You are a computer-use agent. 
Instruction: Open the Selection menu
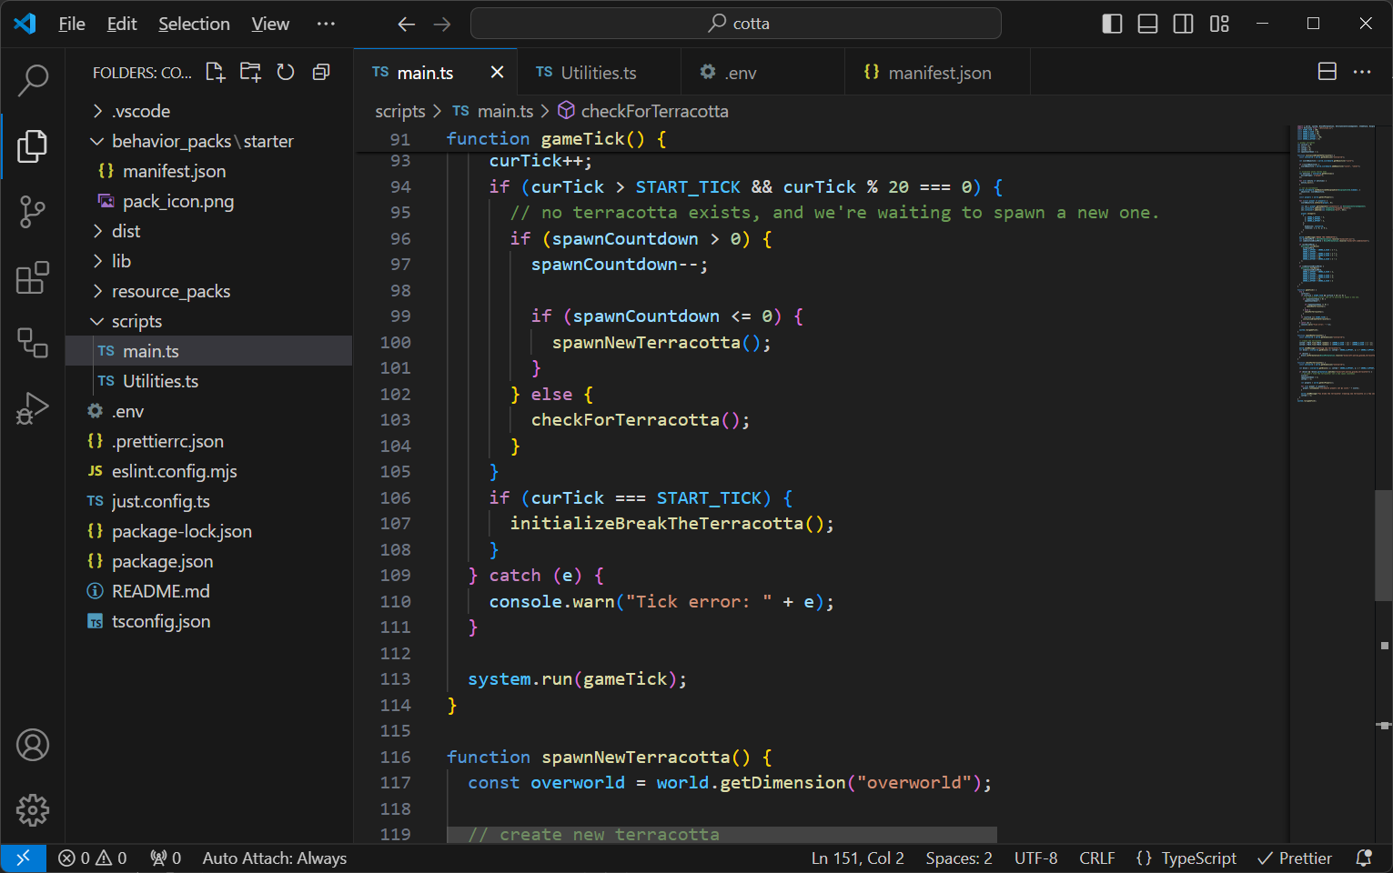(x=194, y=24)
